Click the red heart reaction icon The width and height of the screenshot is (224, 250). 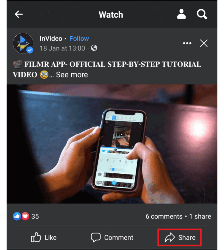coord(25,216)
